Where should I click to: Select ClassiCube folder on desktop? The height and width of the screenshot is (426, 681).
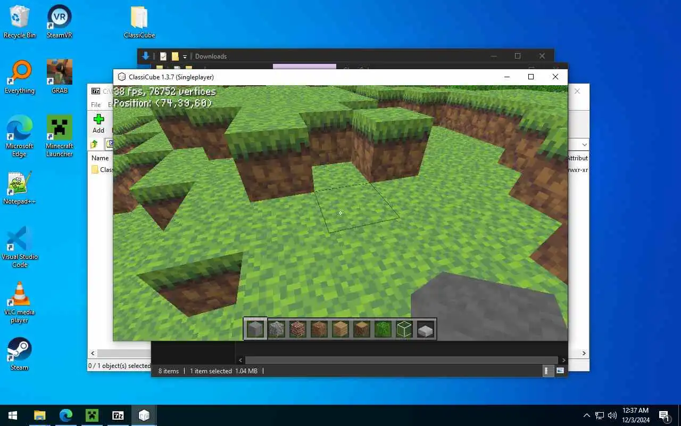139,22
